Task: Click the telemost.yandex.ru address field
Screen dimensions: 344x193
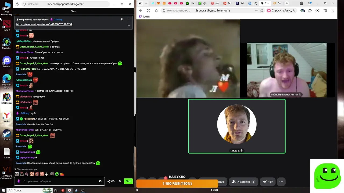Action: click(x=179, y=10)
